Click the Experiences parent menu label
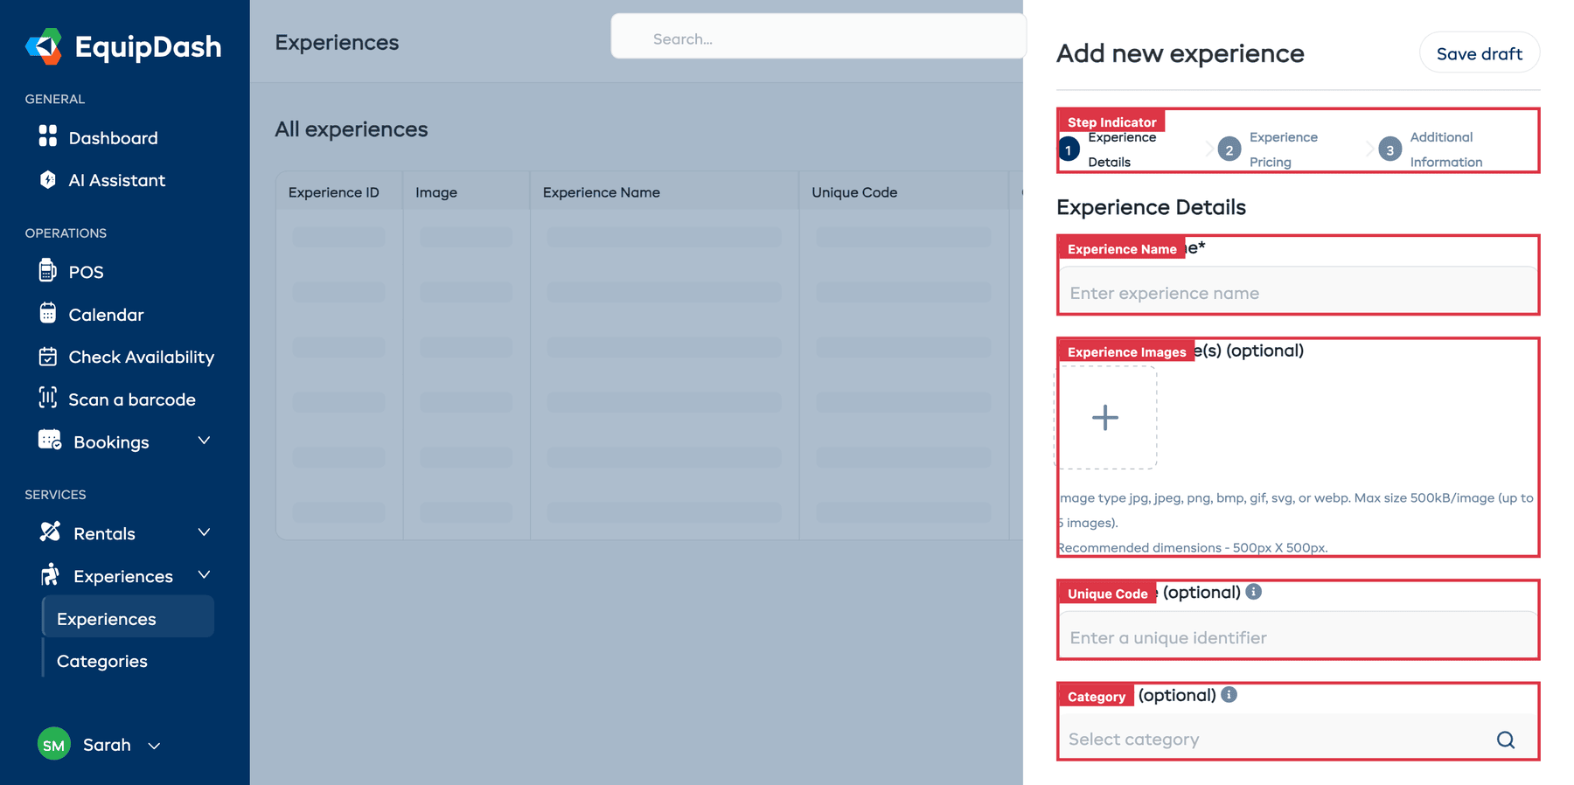 tap(123, 576)
